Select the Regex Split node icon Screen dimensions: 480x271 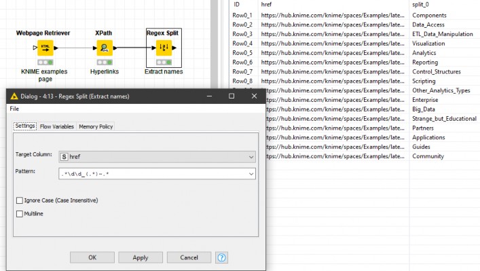pos(164,48)
